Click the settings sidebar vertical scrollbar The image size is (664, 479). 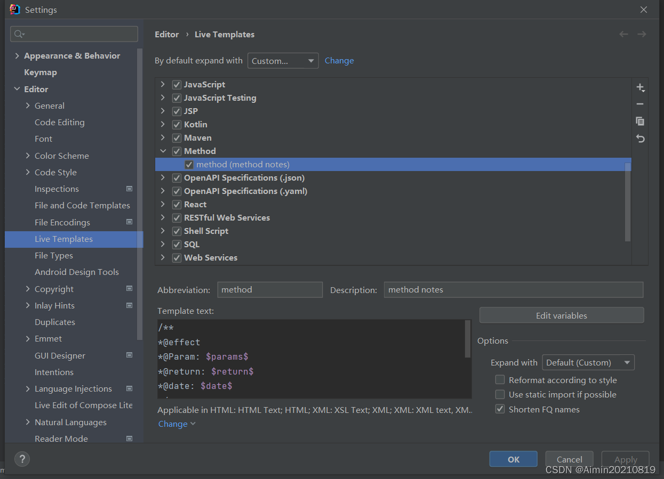pos(140,194)
